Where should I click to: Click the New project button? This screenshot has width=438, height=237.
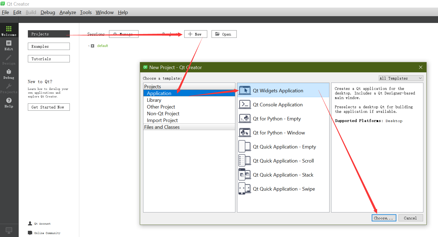point(196,34)
